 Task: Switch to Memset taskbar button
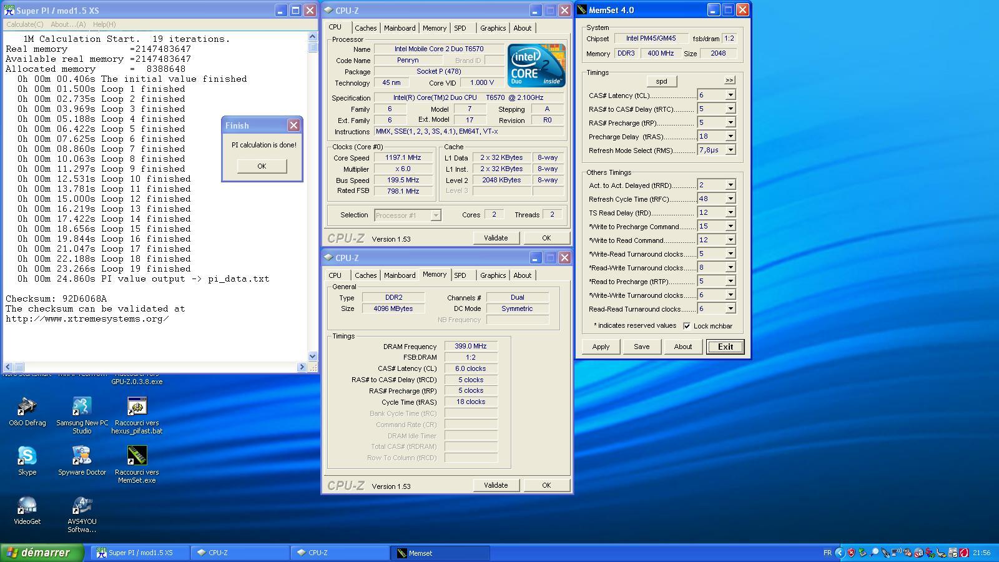(440, 553)
